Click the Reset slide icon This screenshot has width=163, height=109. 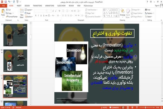click(28, 13)
